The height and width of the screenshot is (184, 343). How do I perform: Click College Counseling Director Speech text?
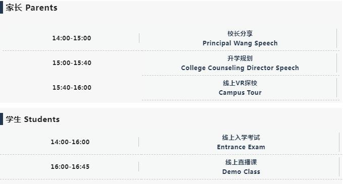240,68
